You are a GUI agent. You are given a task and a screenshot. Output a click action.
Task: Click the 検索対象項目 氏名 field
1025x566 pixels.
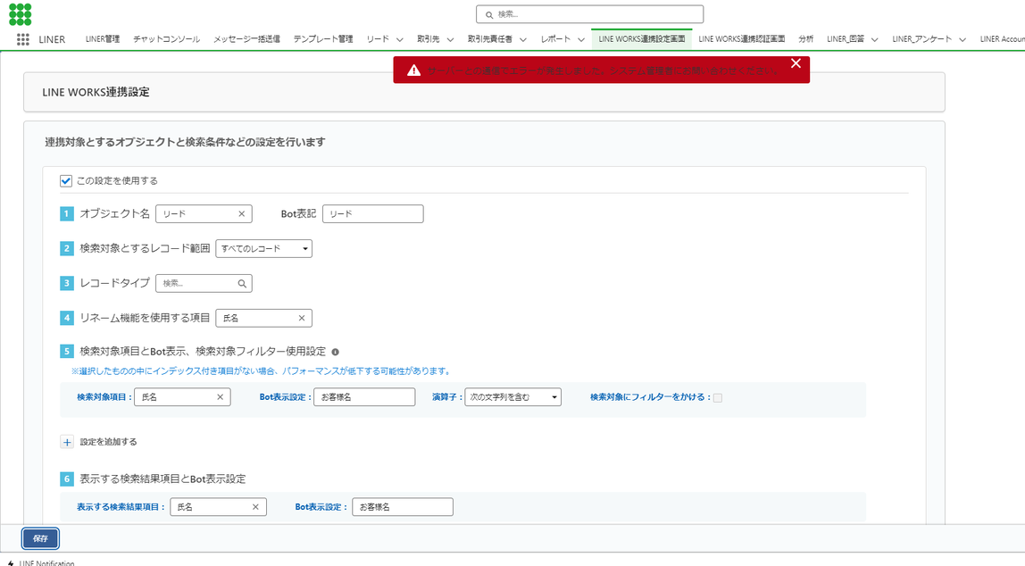[182, 396]
